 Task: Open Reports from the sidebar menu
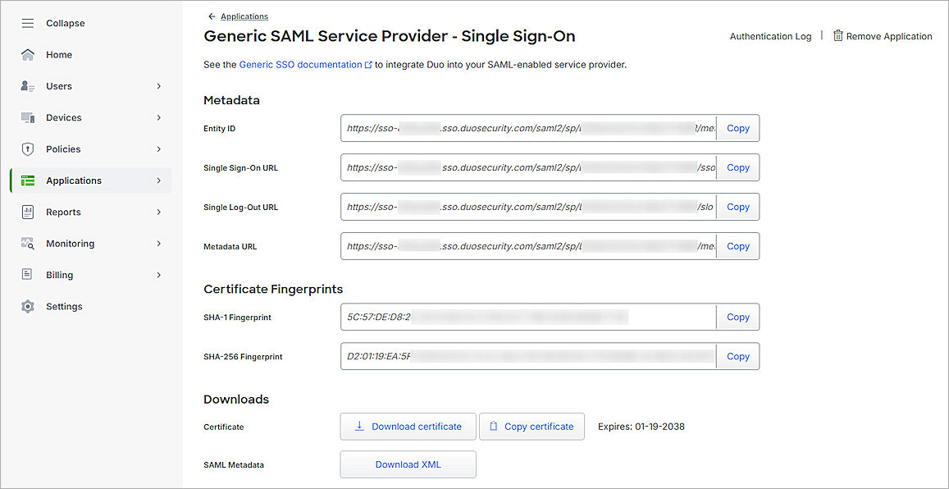[63, 212]
